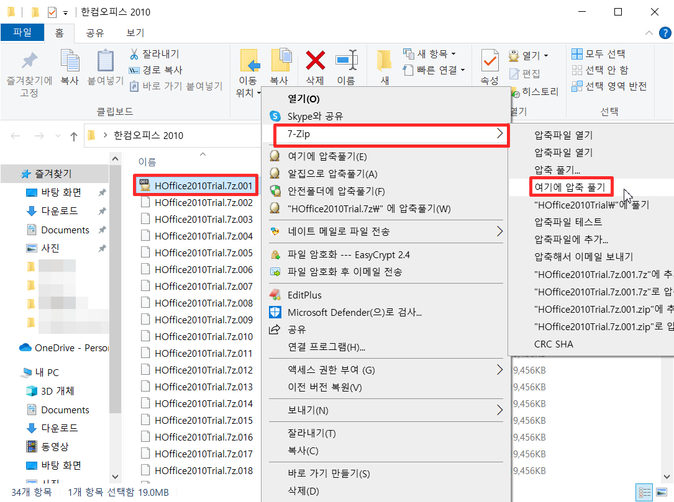Expand the Nate mail file transfer submenu
The image size is (674, 502).
click(386, 231)
